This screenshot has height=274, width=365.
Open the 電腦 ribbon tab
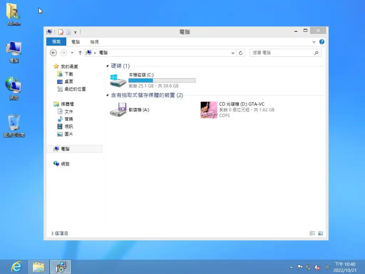pos(76,42)
